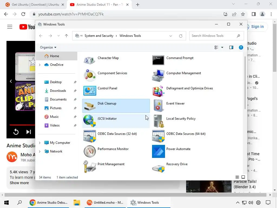Open the Control Panel icon
Viewport: 277px width, 208px height.
coord(90,90)
